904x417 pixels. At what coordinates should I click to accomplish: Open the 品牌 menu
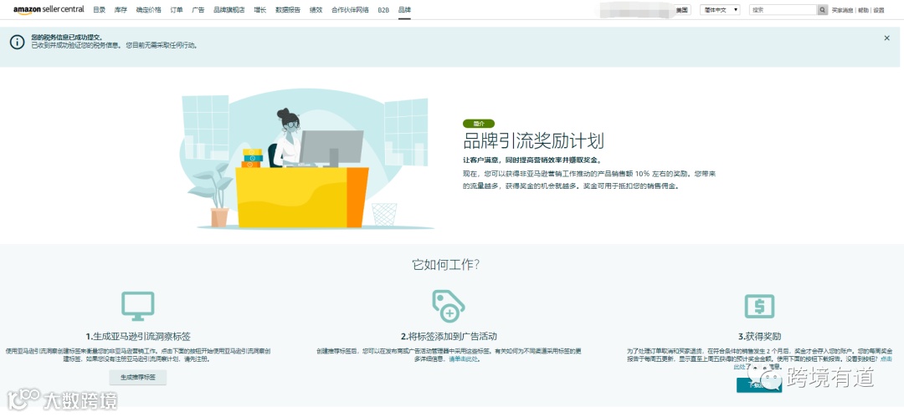[404, 10]
